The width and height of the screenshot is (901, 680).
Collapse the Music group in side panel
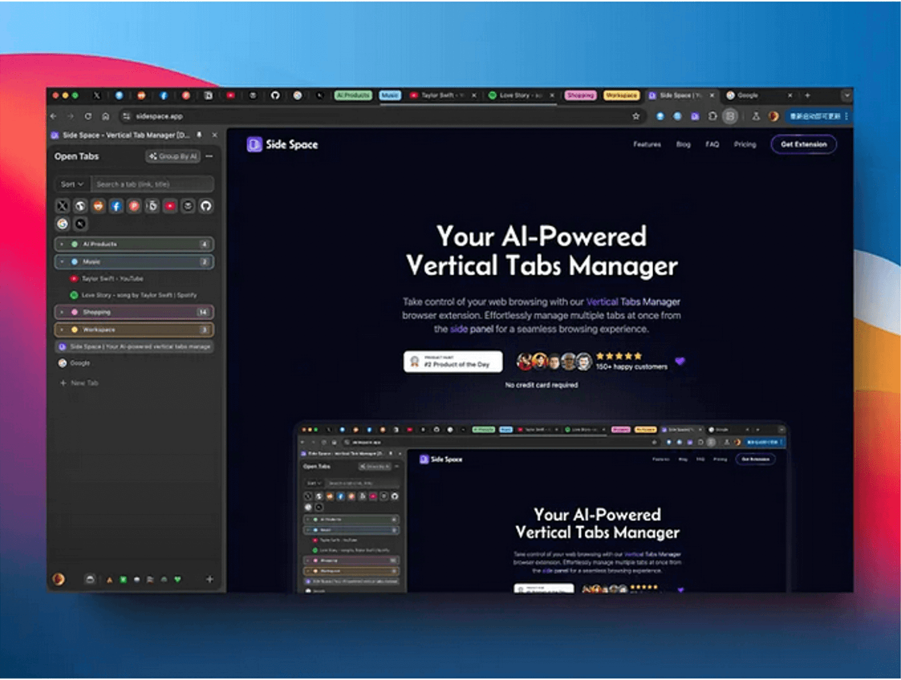pyautogui.click(x=134, y=262)
